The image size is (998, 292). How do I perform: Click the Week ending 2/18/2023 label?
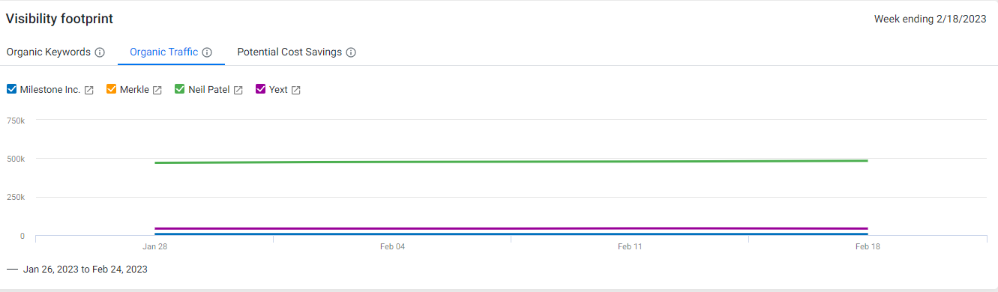pos(930,19)
